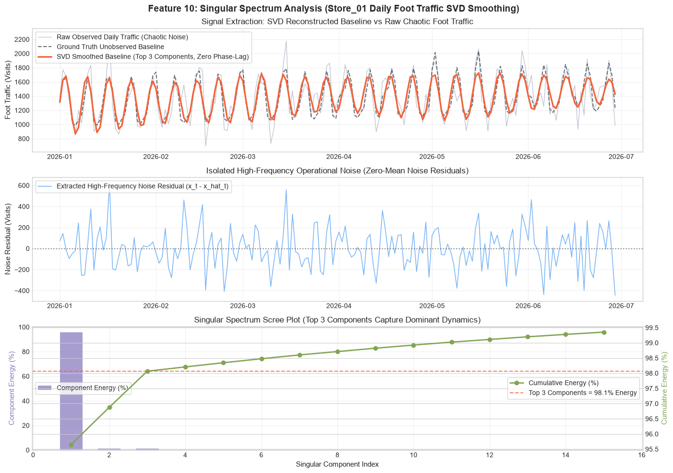Viewport: 673px width, 473px height.
Task: Click the cumulative energy marker at component 1
Action: (x=71, y=445)
